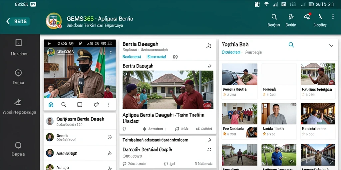Screen dimensions: 341x170
Task: Search within the Yoarhia Bala panel
Action: [x=291, y=45]
